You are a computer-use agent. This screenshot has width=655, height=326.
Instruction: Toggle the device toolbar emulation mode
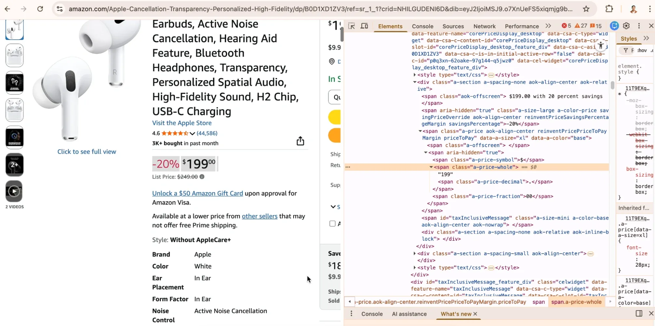click(364, 26)
